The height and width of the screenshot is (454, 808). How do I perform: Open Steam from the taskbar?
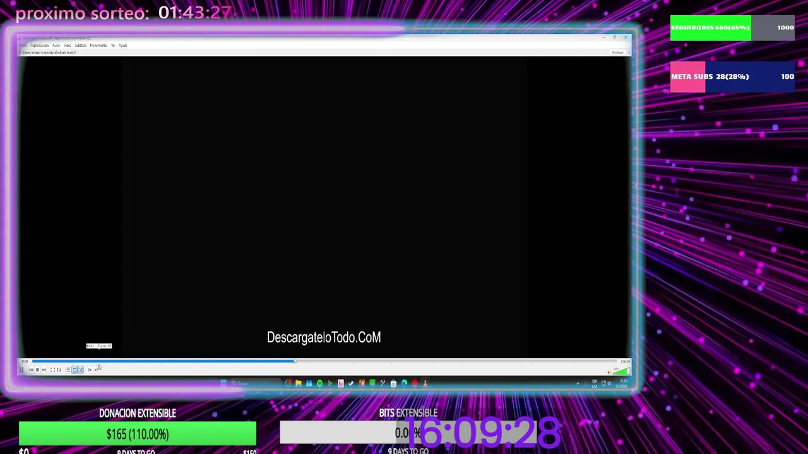pos(351,383)
